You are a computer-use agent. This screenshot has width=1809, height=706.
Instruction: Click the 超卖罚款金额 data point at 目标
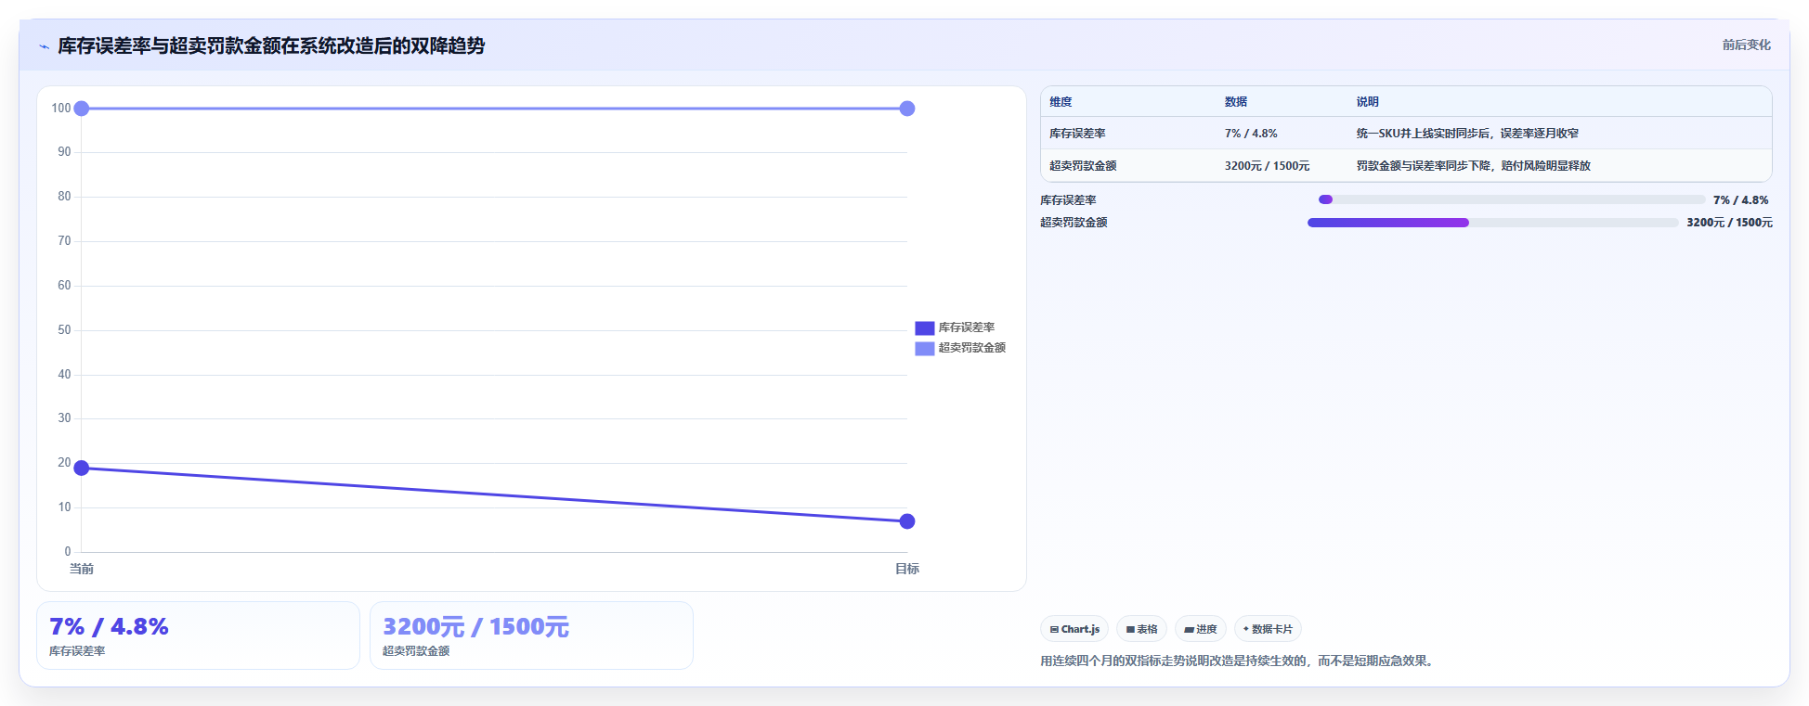(x=907, y=109)
